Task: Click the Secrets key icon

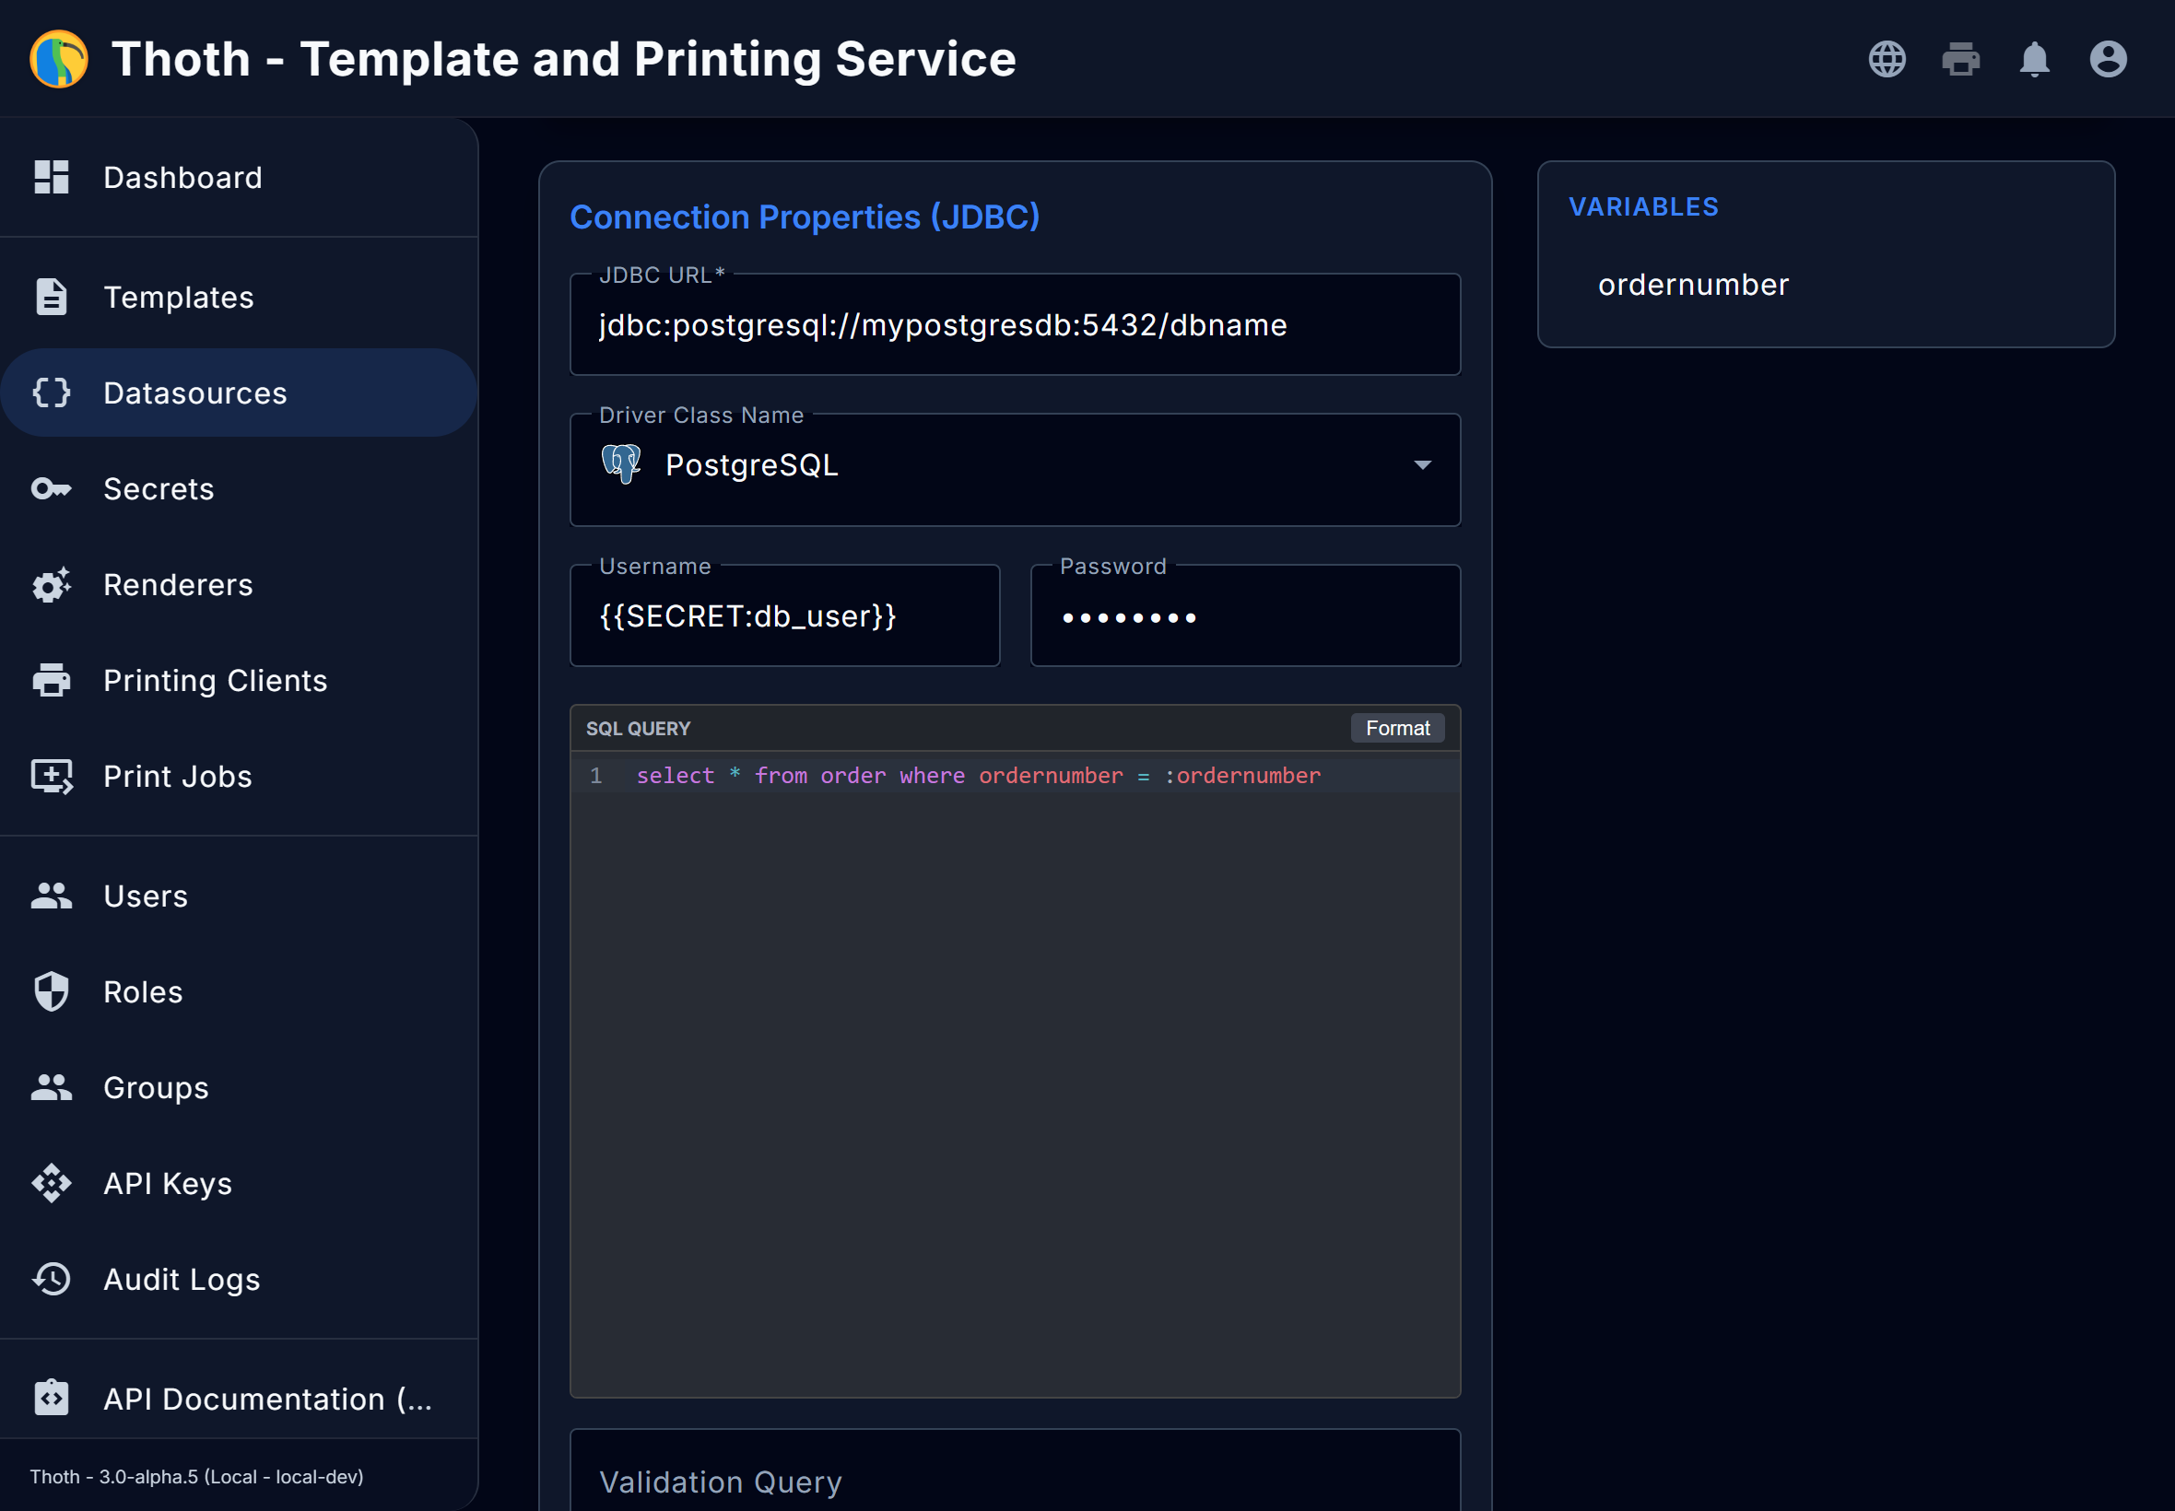Action: coord(51,488)
